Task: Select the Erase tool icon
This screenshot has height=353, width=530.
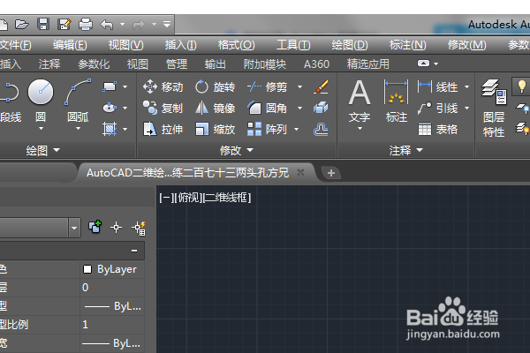Action: coord(321,86)
